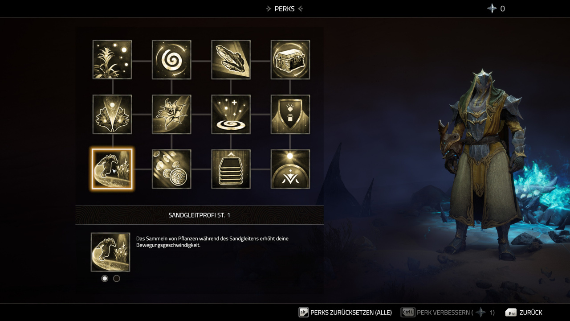Choose the stacked layers perk icon
The image size is (570, 321).
coord(231,169)
